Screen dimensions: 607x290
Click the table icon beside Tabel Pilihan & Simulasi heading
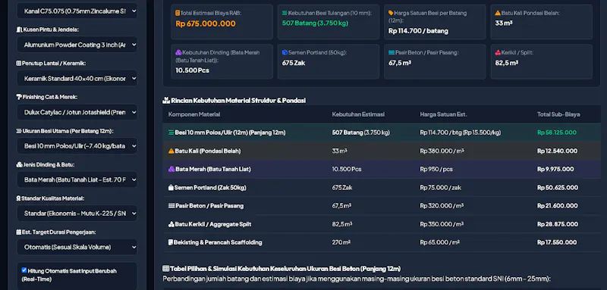click(165, 268)
